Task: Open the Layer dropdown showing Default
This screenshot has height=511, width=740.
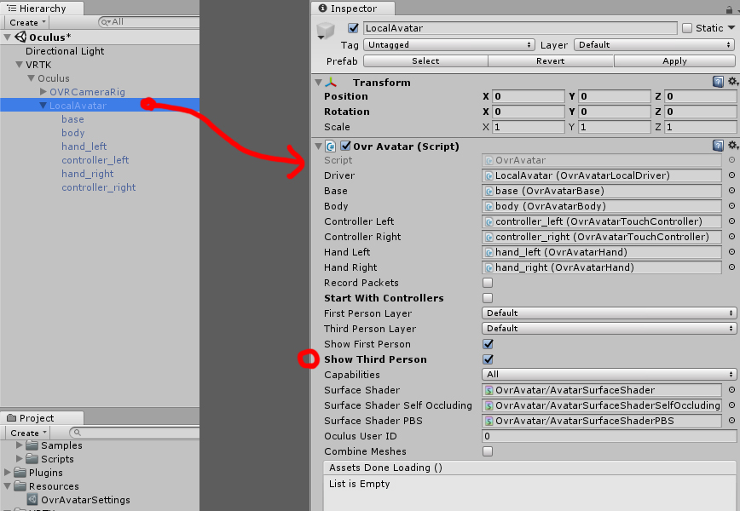Action: click(x=655, y=45)
